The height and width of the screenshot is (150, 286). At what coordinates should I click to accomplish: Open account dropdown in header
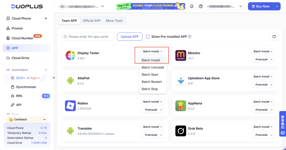(x=225, y=6)
